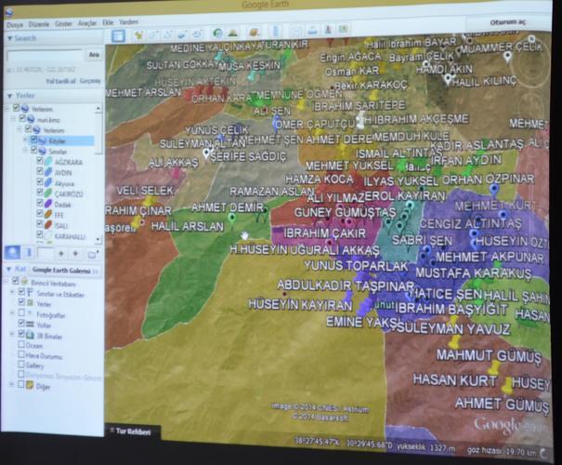Expand the 3B Binalar layer node
The height and width of the screenshot is (465, 562).
(x=12, y=334)
